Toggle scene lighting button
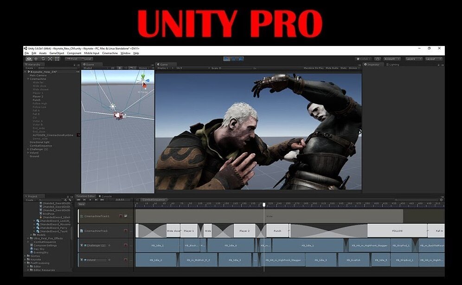 click(120, 68)
